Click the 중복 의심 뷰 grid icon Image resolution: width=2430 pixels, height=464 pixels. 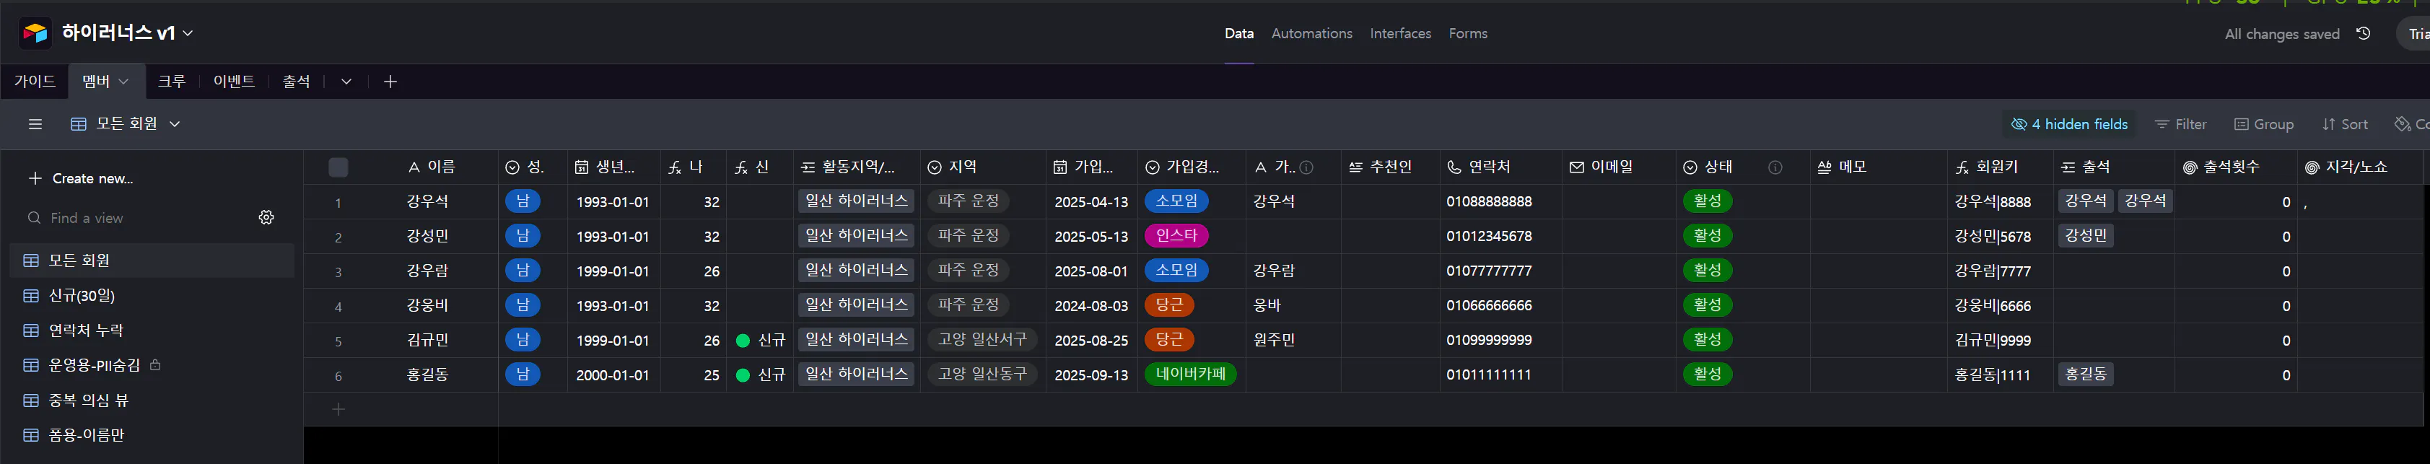31,400
